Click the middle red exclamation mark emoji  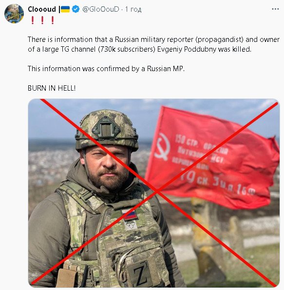[42, 20]
